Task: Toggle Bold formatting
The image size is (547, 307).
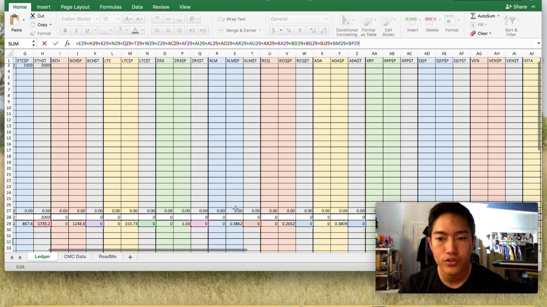Action: (65, 31)
